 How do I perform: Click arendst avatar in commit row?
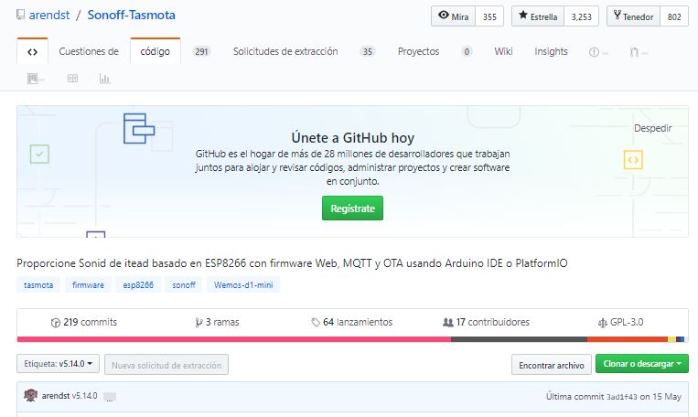31,395
